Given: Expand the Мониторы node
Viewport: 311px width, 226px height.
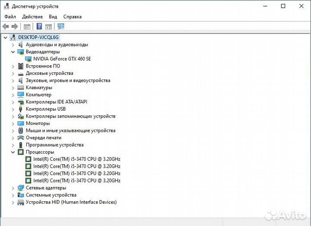Looking at the screenshot, I should point(13,124).
